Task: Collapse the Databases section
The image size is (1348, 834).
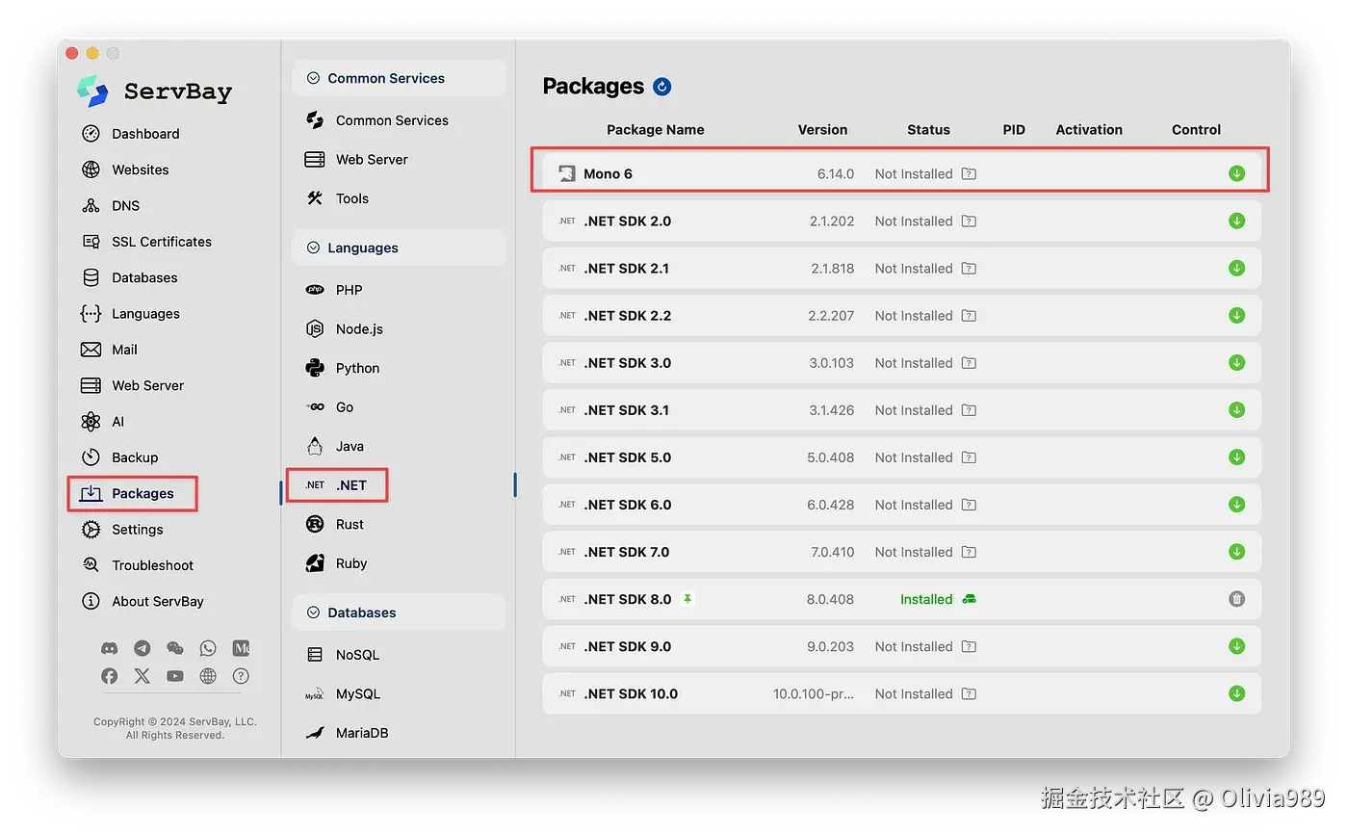Action: (313, 612)
